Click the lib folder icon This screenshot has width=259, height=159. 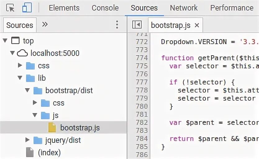[30, 78]
